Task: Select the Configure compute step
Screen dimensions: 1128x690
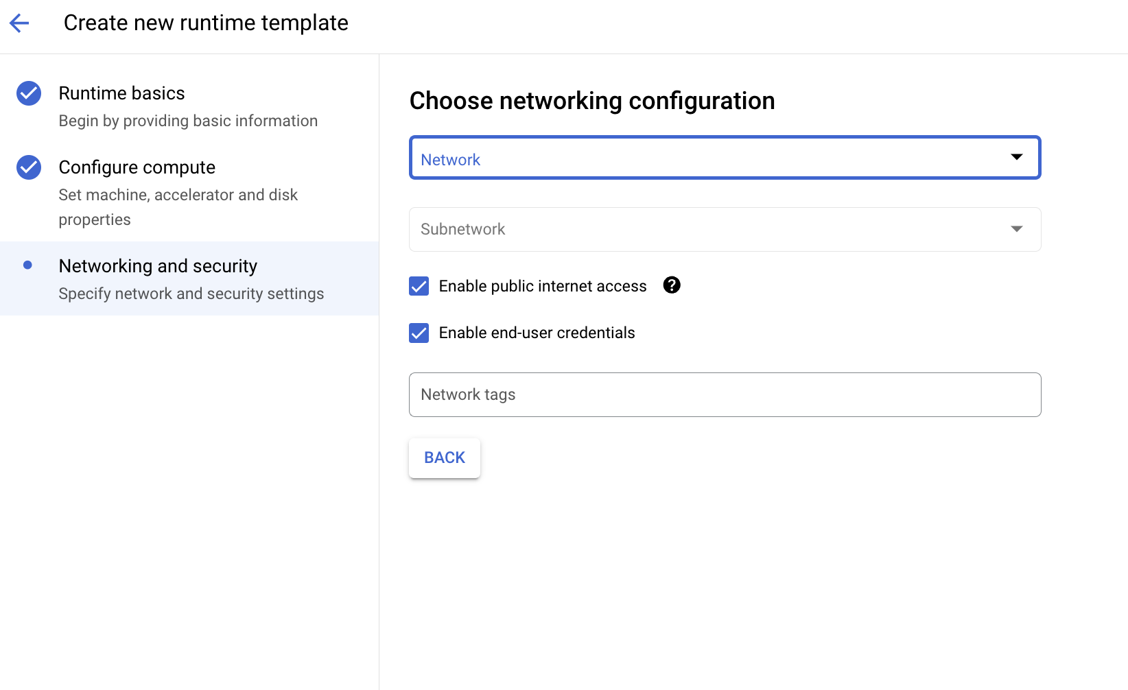Action: point(137,167)
